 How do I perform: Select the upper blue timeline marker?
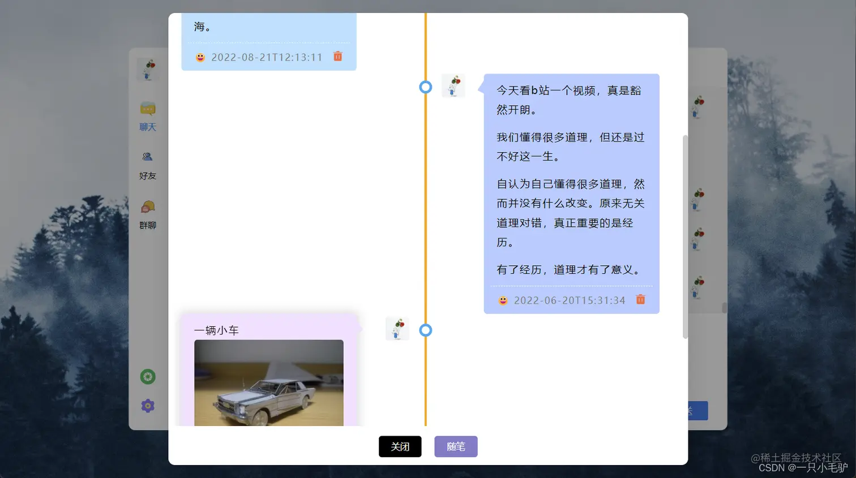[x=425, y=87]
